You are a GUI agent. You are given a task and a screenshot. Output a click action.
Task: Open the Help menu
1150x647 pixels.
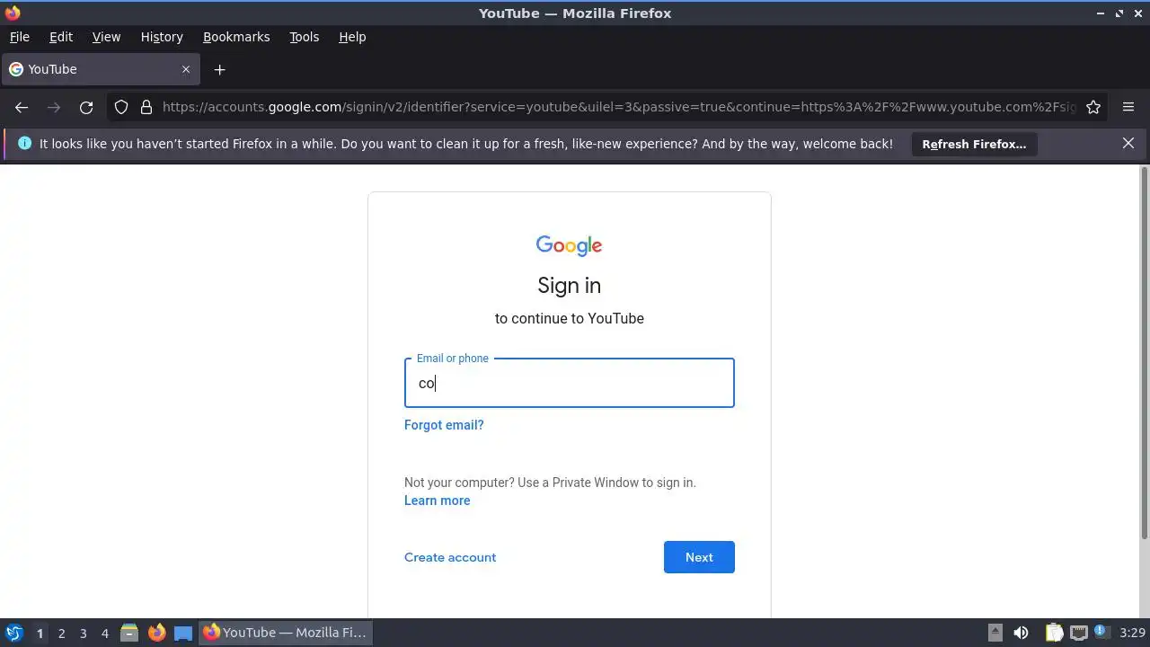tap(352, 37)
